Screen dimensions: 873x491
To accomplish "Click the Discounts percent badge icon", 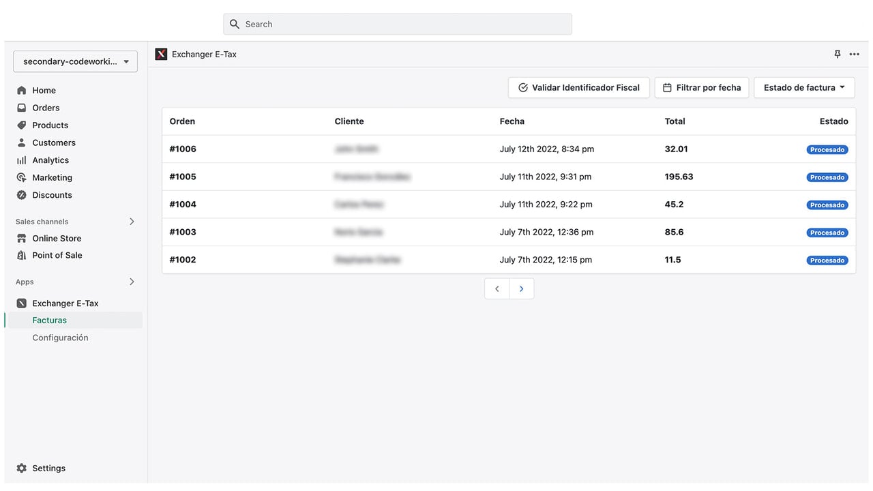I will (22, 195).
